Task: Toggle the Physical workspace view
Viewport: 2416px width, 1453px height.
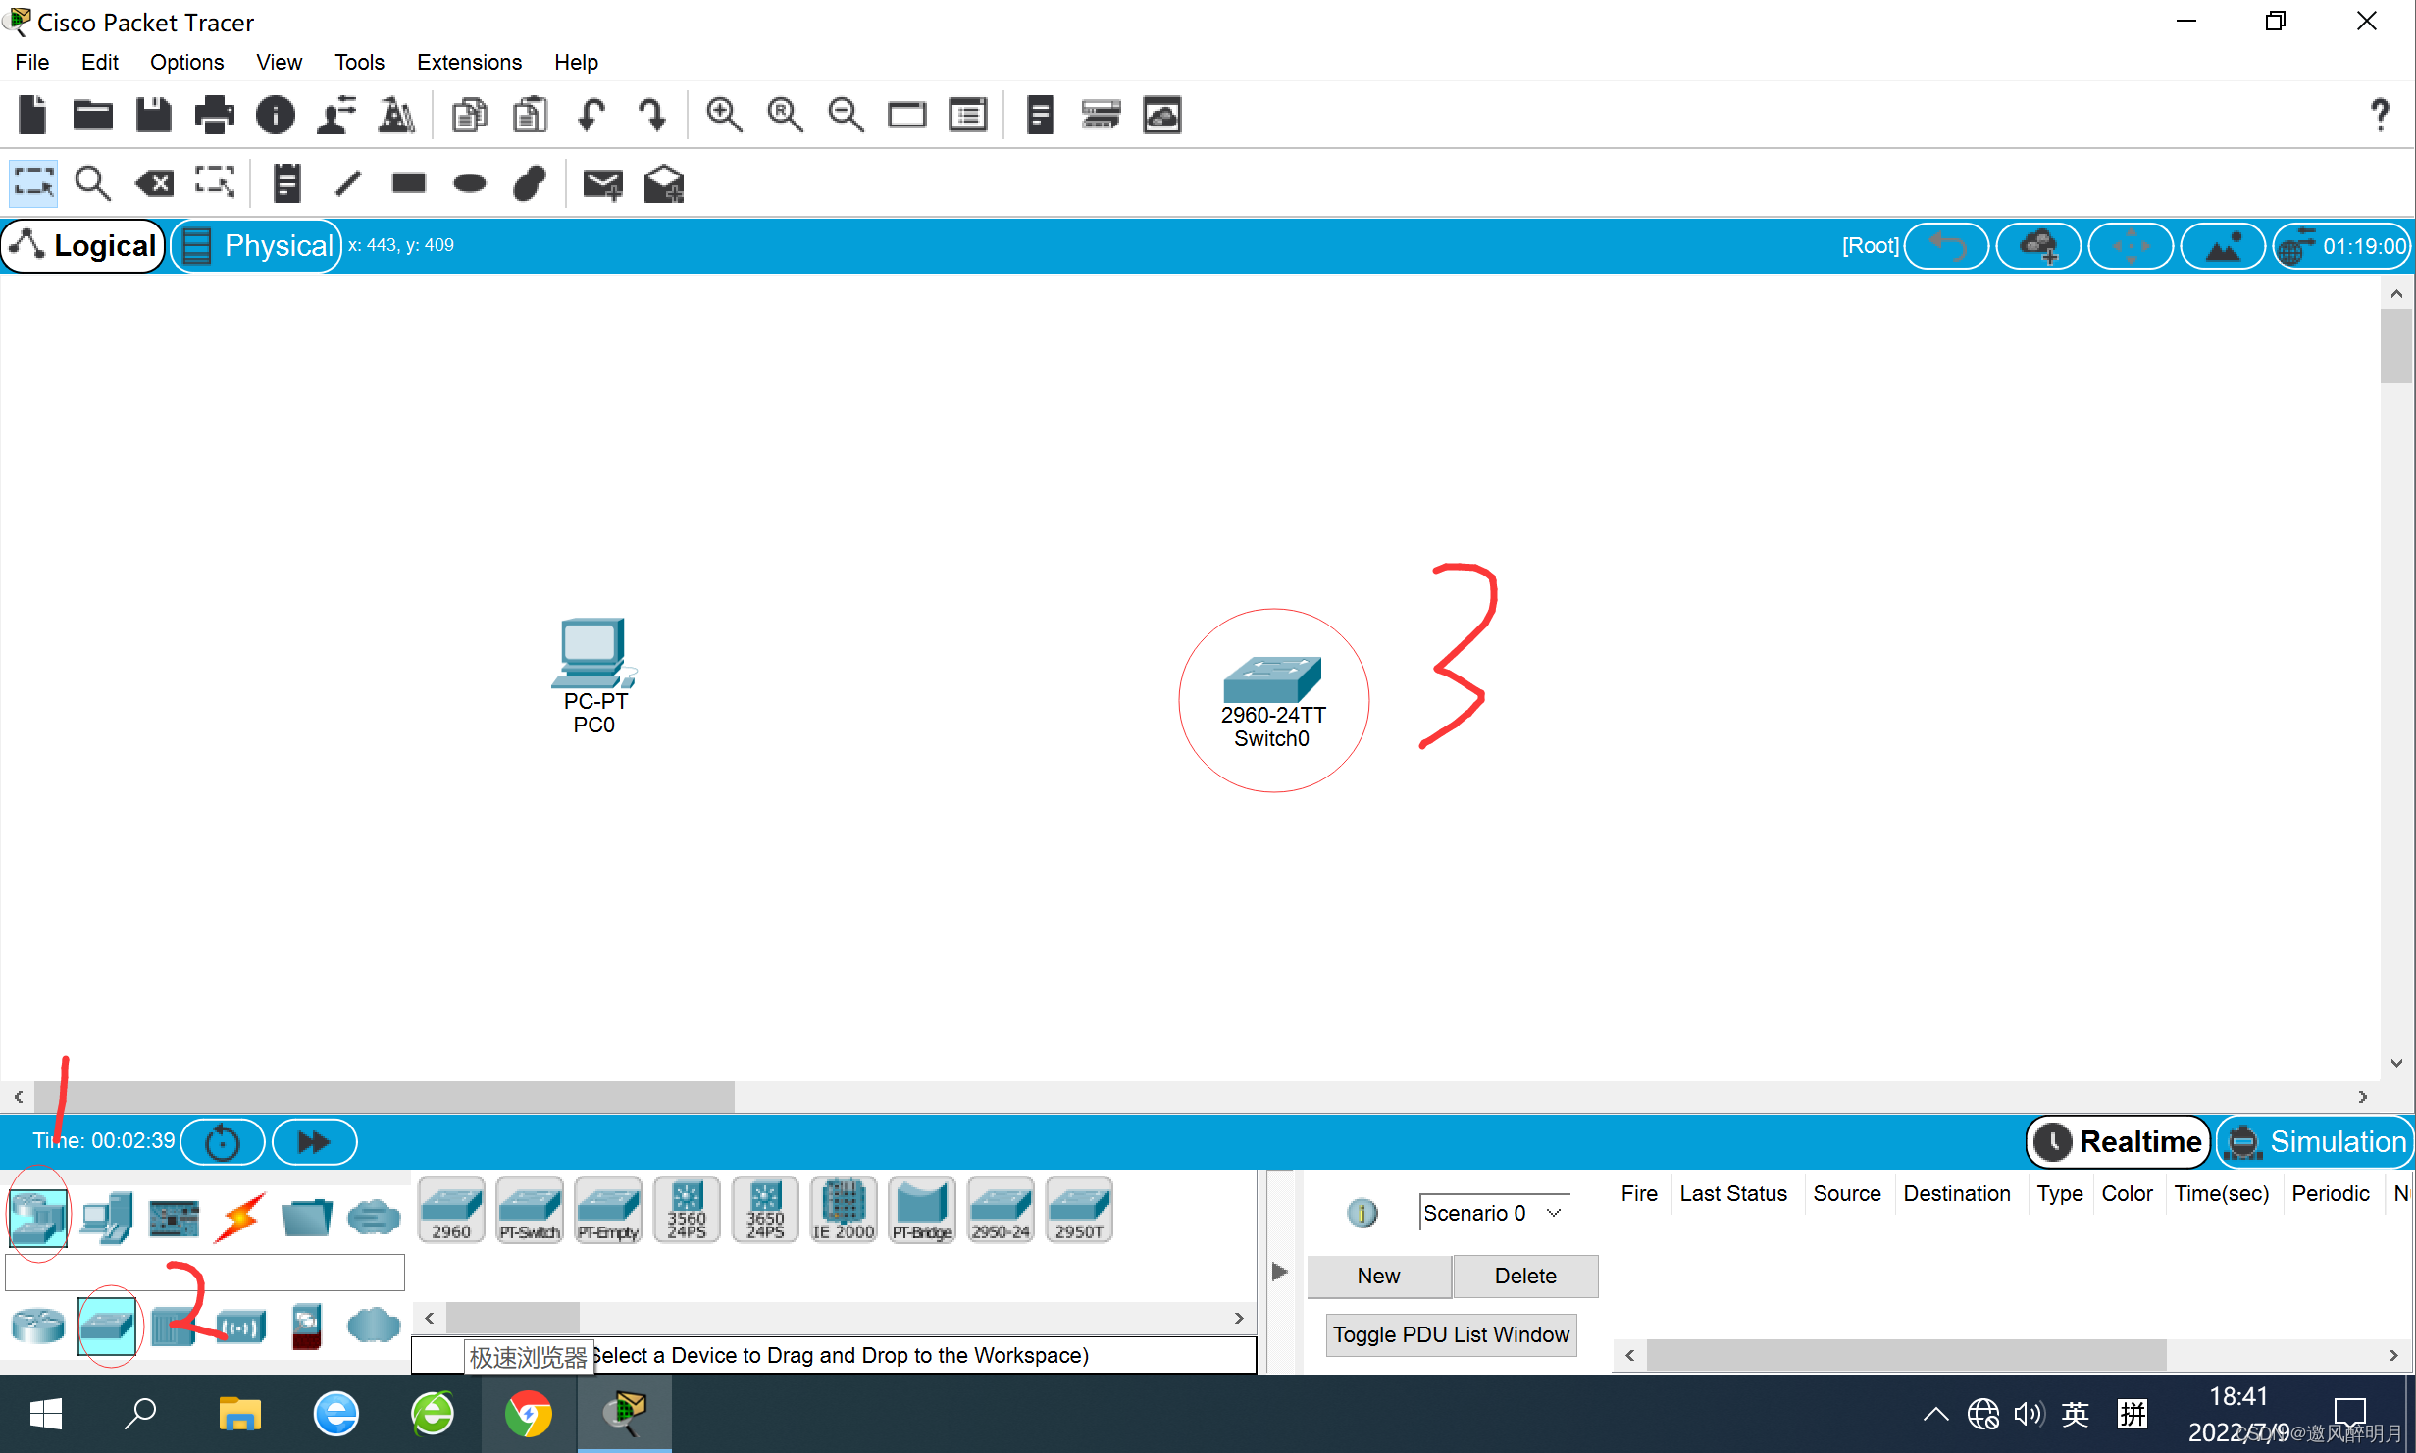Action: coord(258,245)
